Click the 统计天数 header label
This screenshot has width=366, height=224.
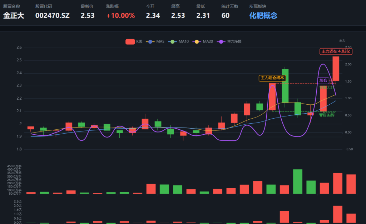[230, 6]
